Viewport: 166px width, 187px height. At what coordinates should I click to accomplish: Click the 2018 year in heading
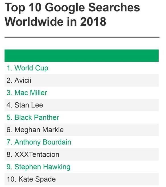[93, 22]
